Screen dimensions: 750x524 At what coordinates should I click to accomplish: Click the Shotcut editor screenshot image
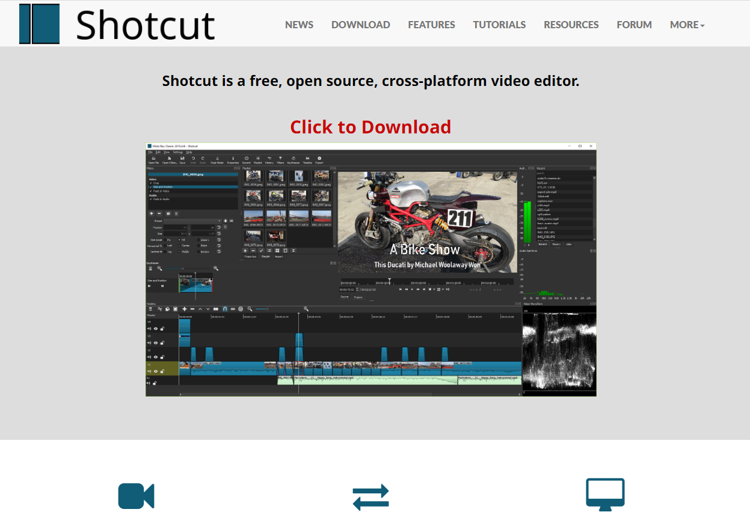point(370,269)
